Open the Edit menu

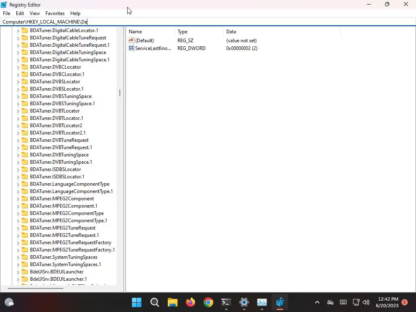click(20, 13)
